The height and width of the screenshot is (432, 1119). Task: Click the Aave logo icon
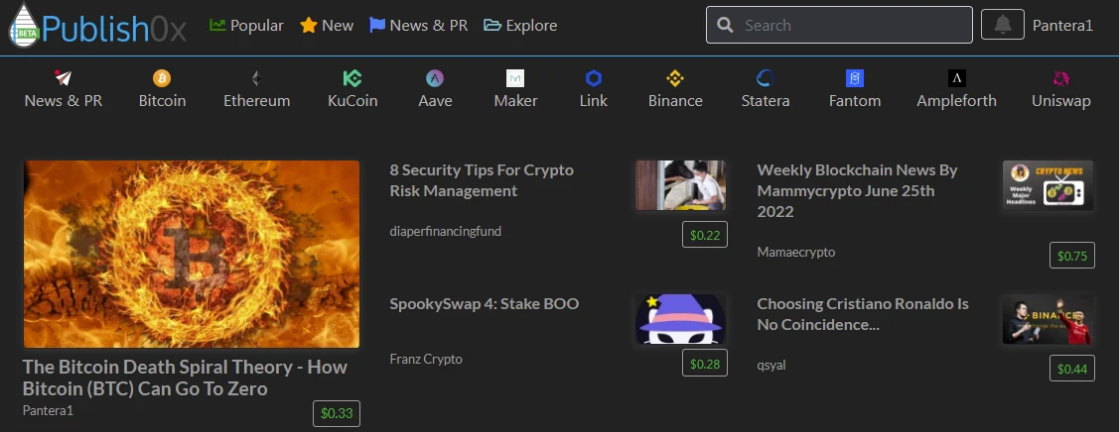click(x=435, y=77)
